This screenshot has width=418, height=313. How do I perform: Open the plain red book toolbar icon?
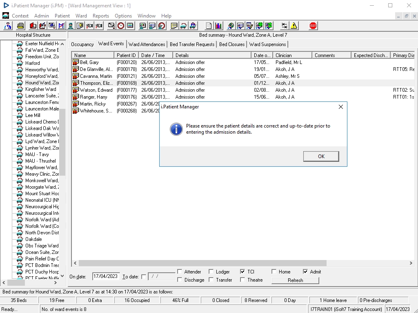33,26
